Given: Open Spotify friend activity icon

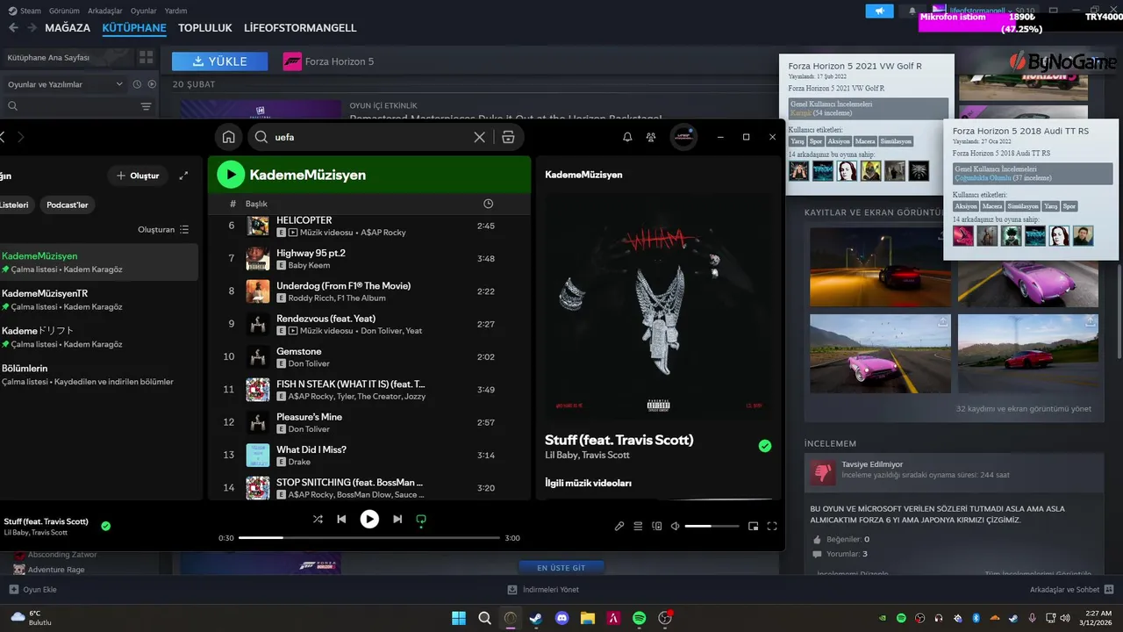Looking at the screenshot, I should click(x=651, y=137).
